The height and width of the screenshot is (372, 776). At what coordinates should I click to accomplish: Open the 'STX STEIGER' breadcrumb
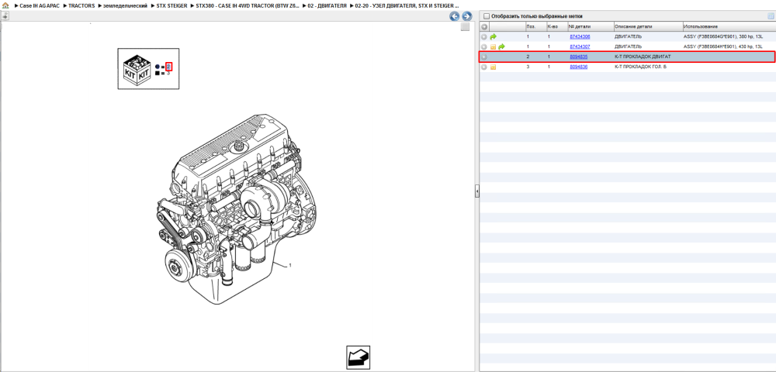click(x=171, y=5)
